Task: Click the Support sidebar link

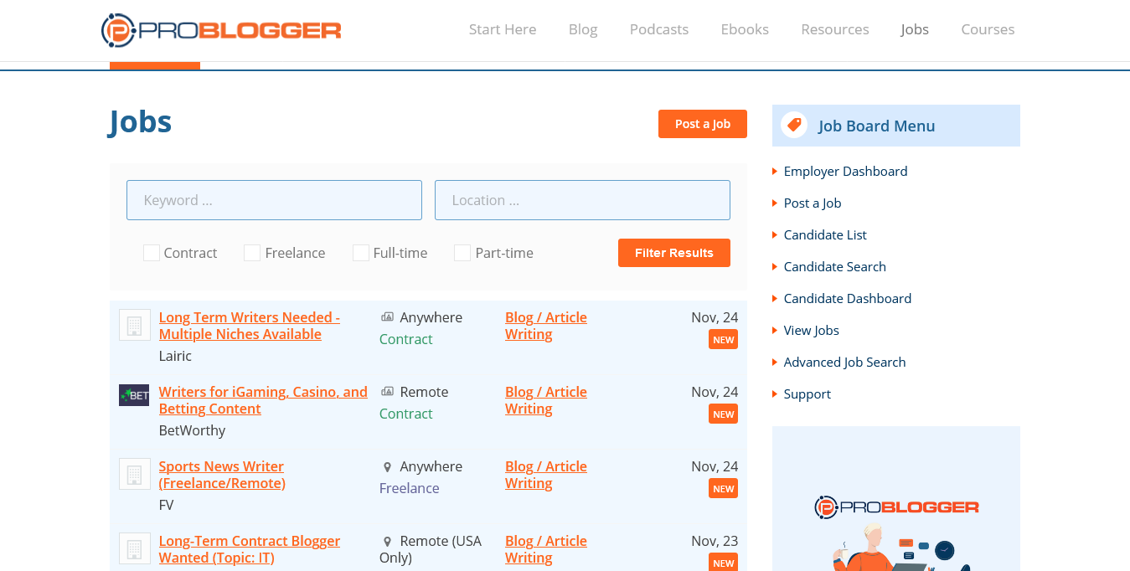Action: click(808, 394)
